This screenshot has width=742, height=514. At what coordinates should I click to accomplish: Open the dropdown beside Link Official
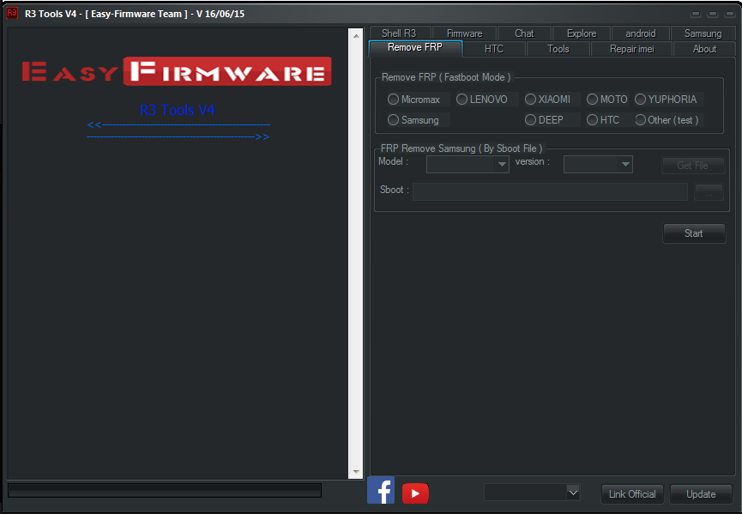coord(573,493)
